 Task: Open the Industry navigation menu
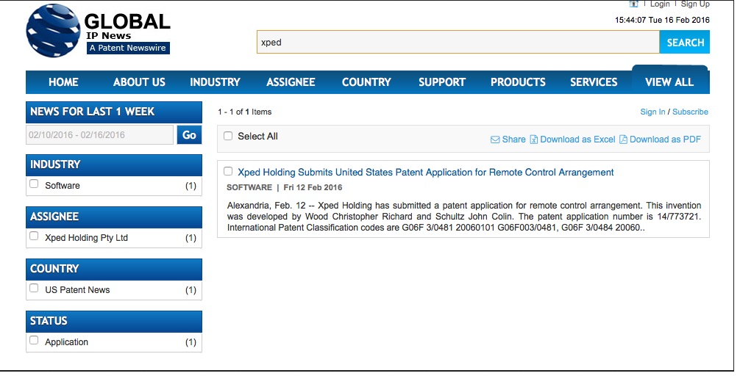pyautogui.click(x=215, y=82)
